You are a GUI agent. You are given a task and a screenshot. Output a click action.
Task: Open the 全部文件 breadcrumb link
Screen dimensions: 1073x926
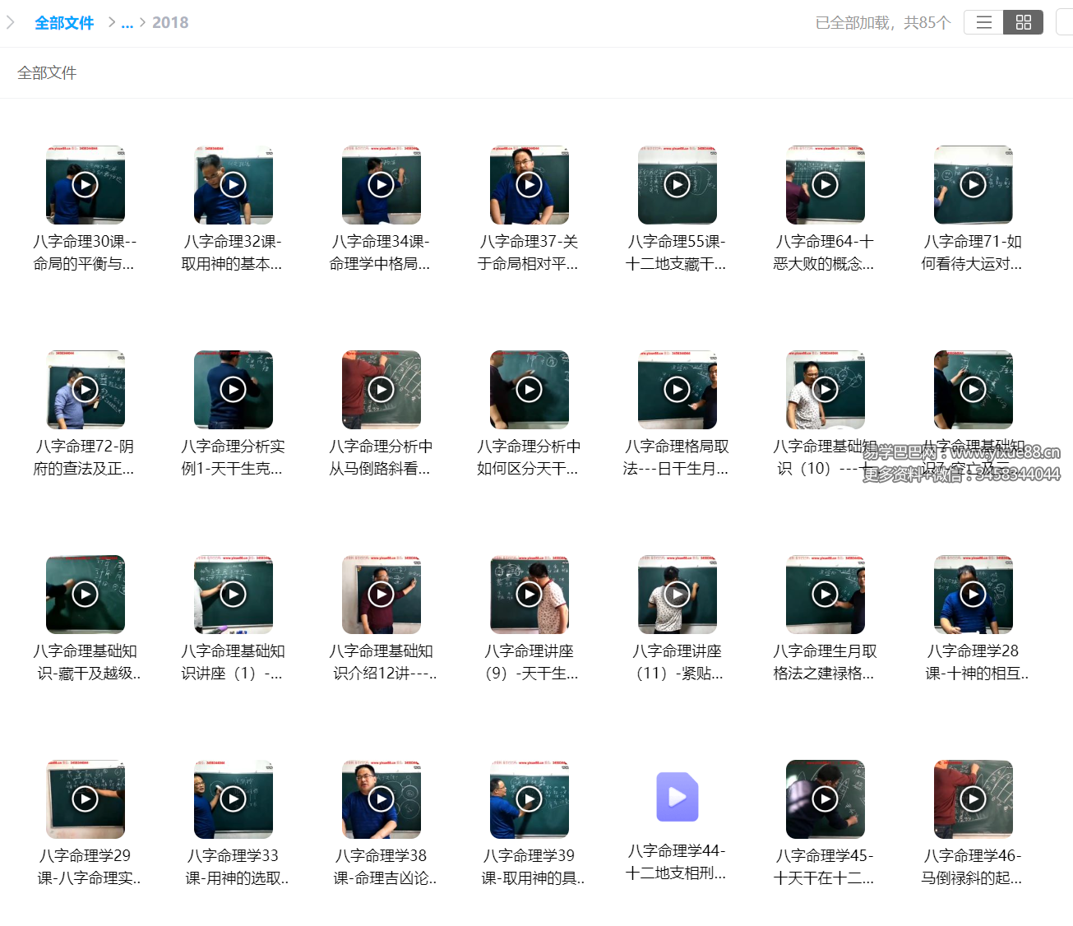(64, 23)
